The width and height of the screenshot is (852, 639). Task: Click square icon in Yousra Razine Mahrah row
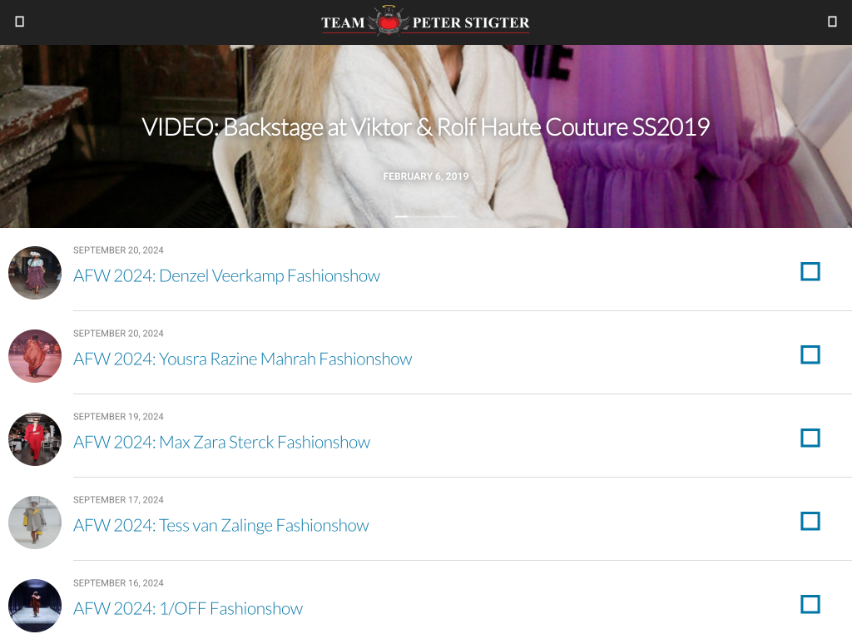[810, 355]
